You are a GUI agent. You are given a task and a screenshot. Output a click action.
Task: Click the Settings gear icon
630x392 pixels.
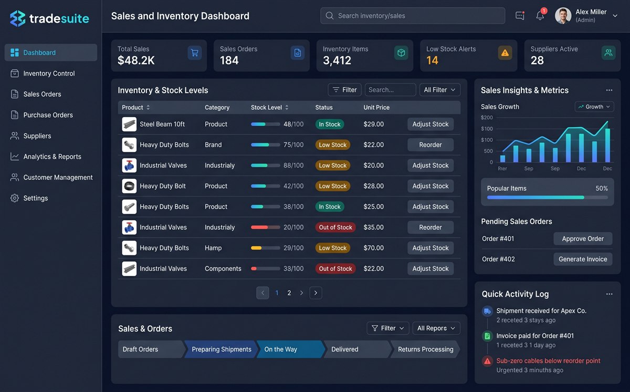(15, 198)
